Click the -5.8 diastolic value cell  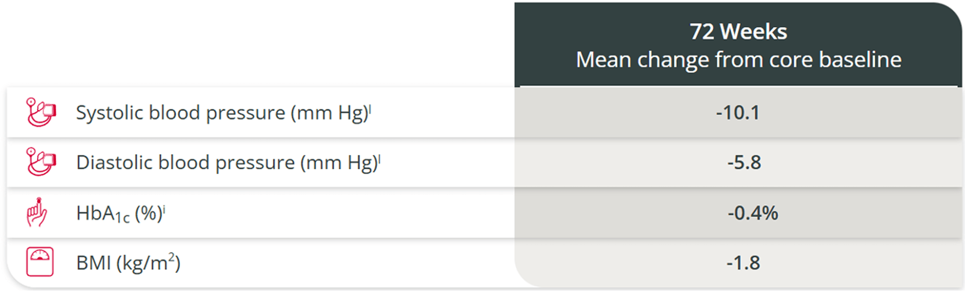click(738, 162)
